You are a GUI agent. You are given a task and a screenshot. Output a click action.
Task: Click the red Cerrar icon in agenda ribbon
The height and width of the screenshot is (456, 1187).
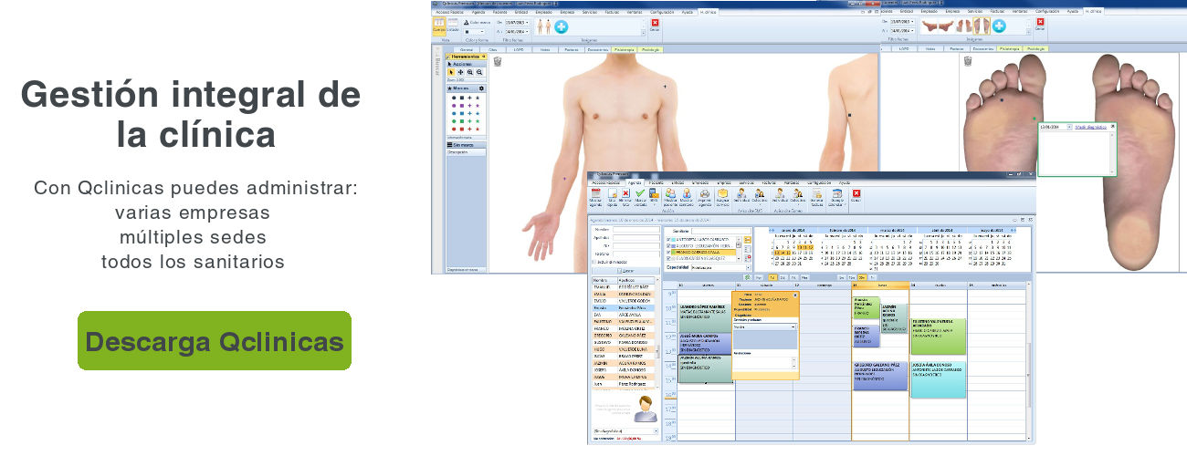tap(856, 193)
